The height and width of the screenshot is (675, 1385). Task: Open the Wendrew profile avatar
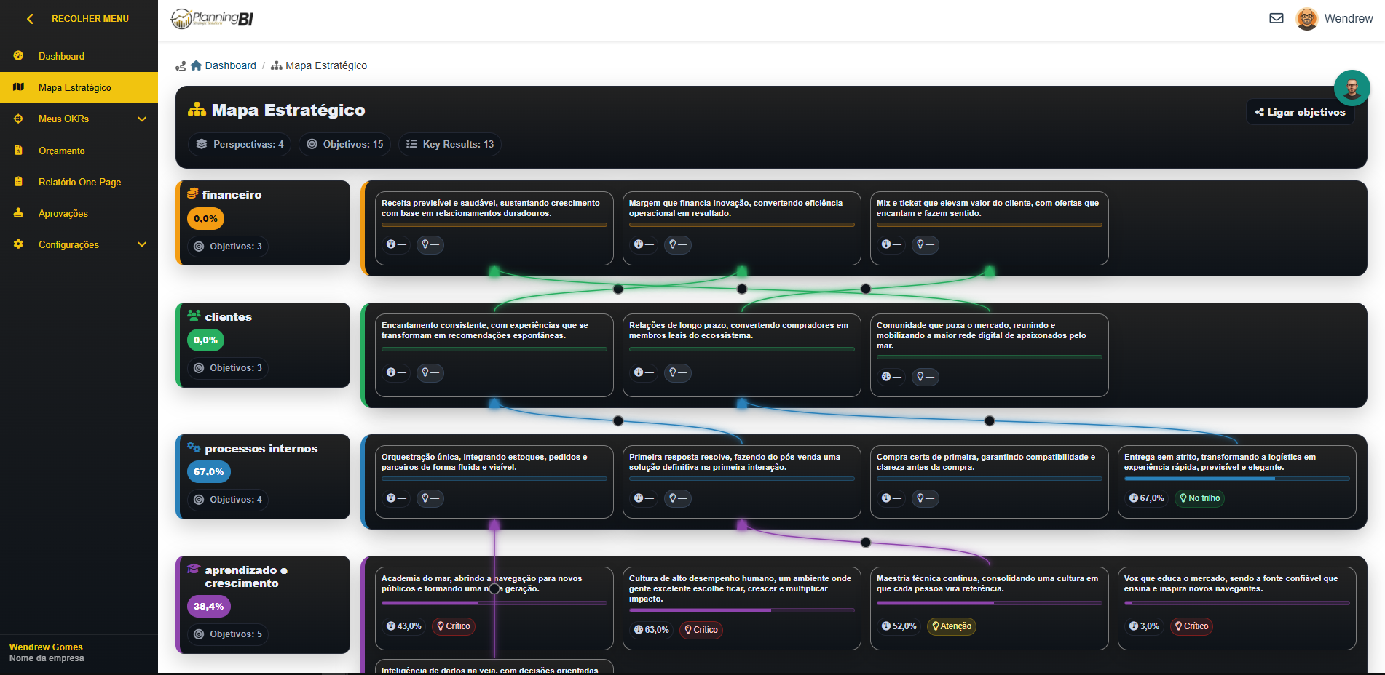pyautogui.click(x=1307, y=18)
